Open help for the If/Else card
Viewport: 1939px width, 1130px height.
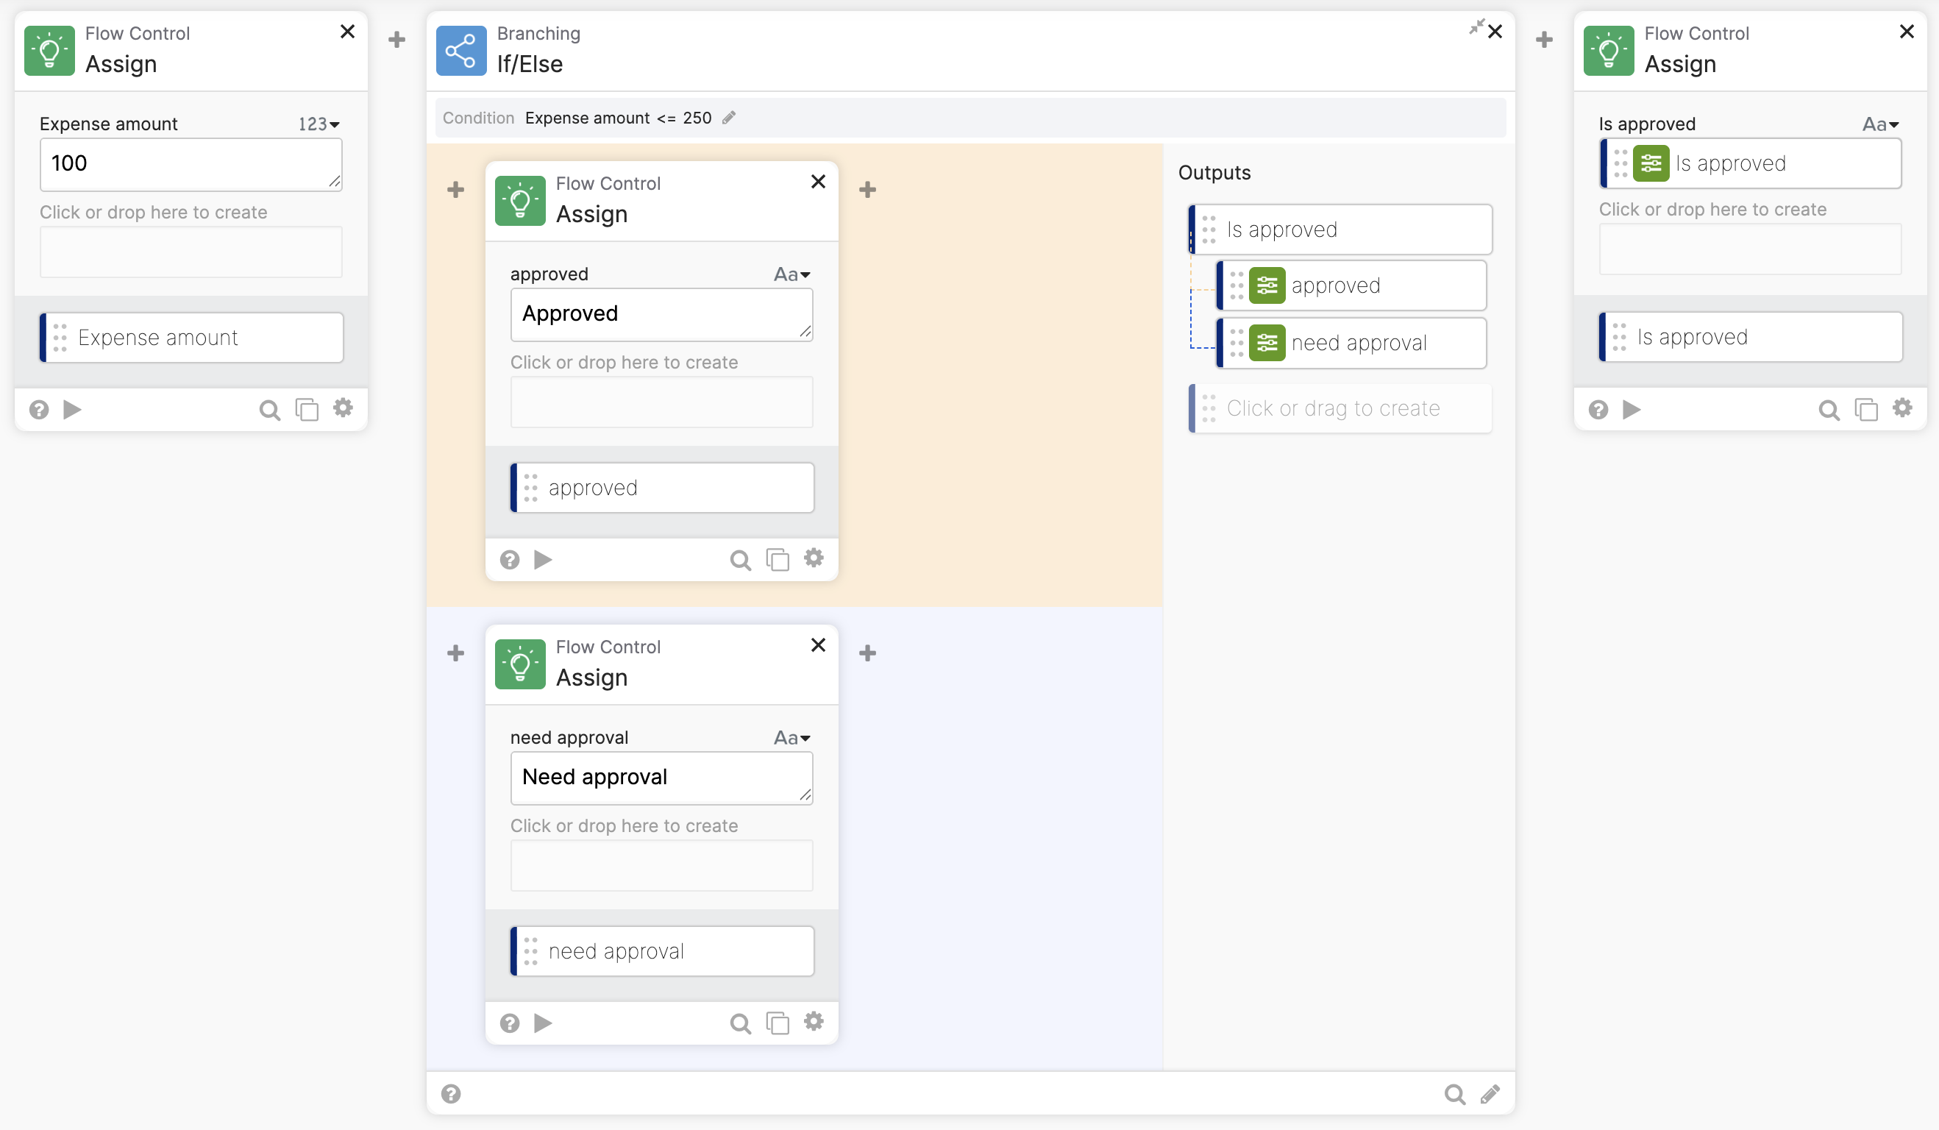pos(451,1094)
